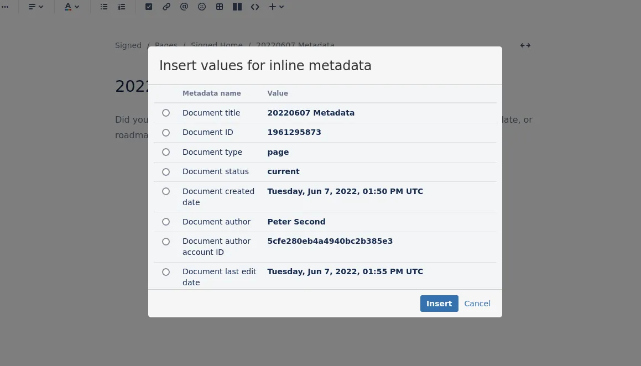Select the Document created date radio button
641x366 pixels.
coord(165,191)
